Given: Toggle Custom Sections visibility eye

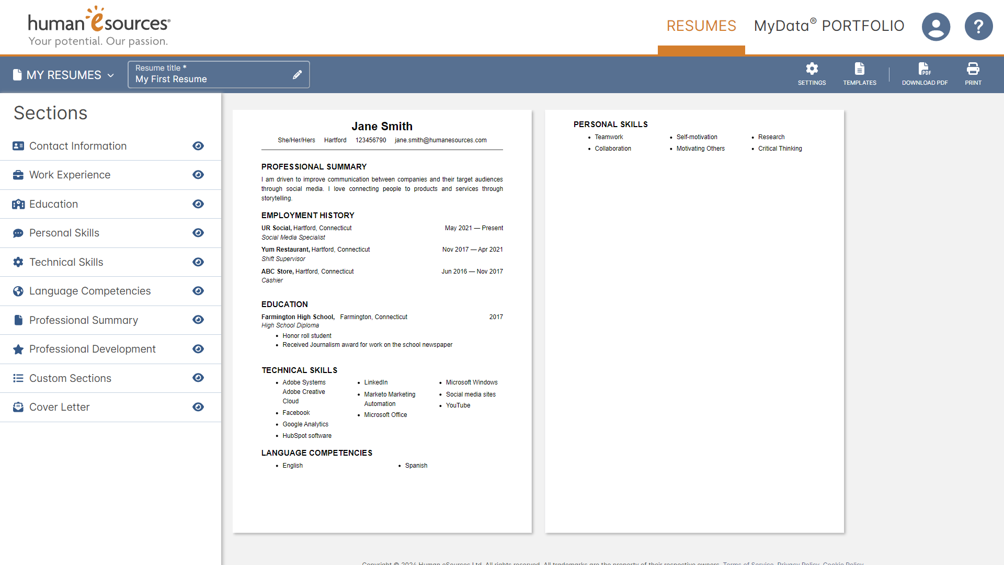Looking at the screenshot, I should click(x=198, y=378).
